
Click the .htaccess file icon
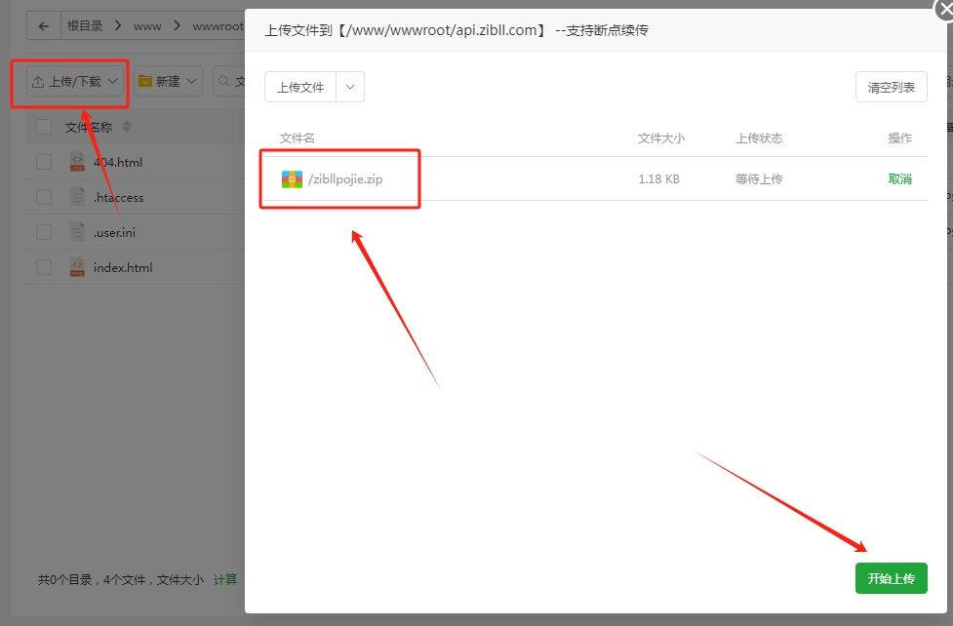[77, 197]
